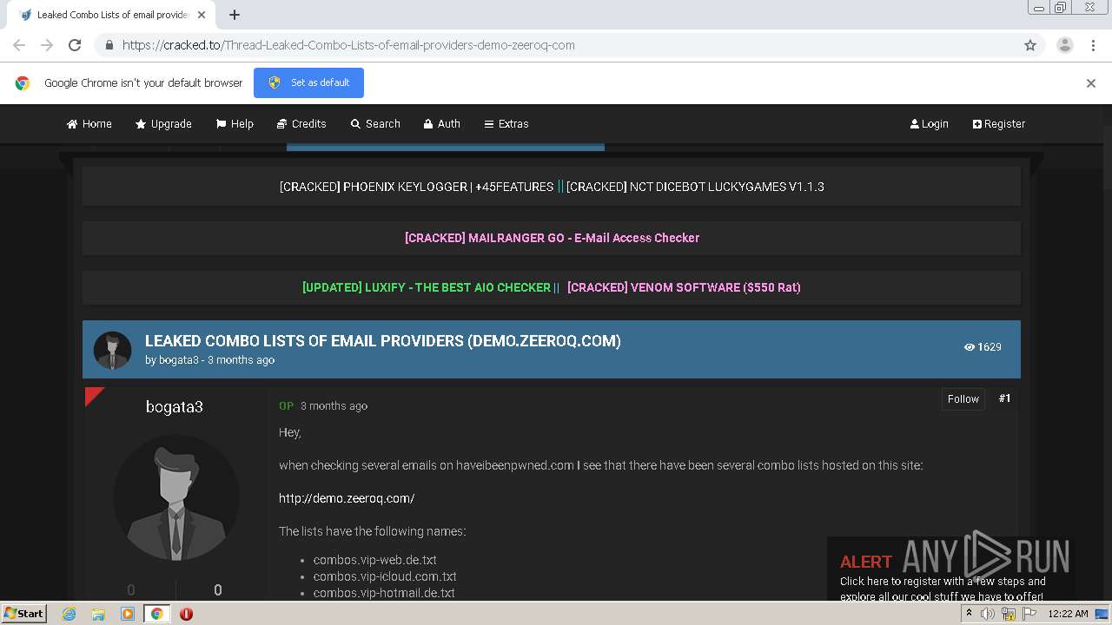Open the network tray icon
Viewport: 1112px width, 625px height.
tap(1009, 614)
